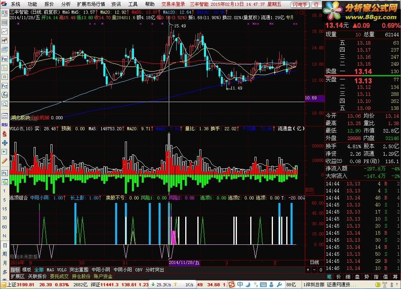Select the RSI indicator icon
Image resolution: width=401 pixels, height=289 pixels.
point(5,125)
